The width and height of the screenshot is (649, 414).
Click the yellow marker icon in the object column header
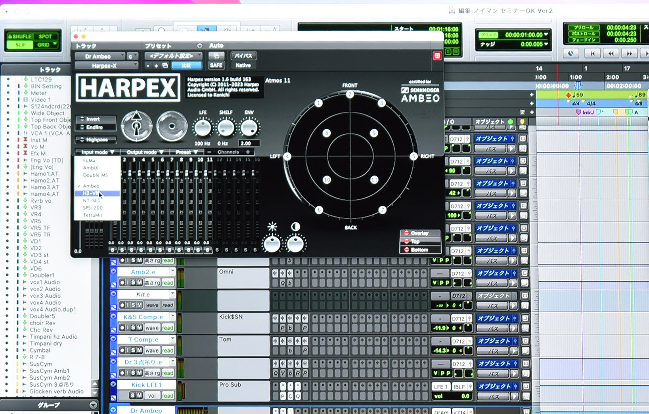(523, 122)
